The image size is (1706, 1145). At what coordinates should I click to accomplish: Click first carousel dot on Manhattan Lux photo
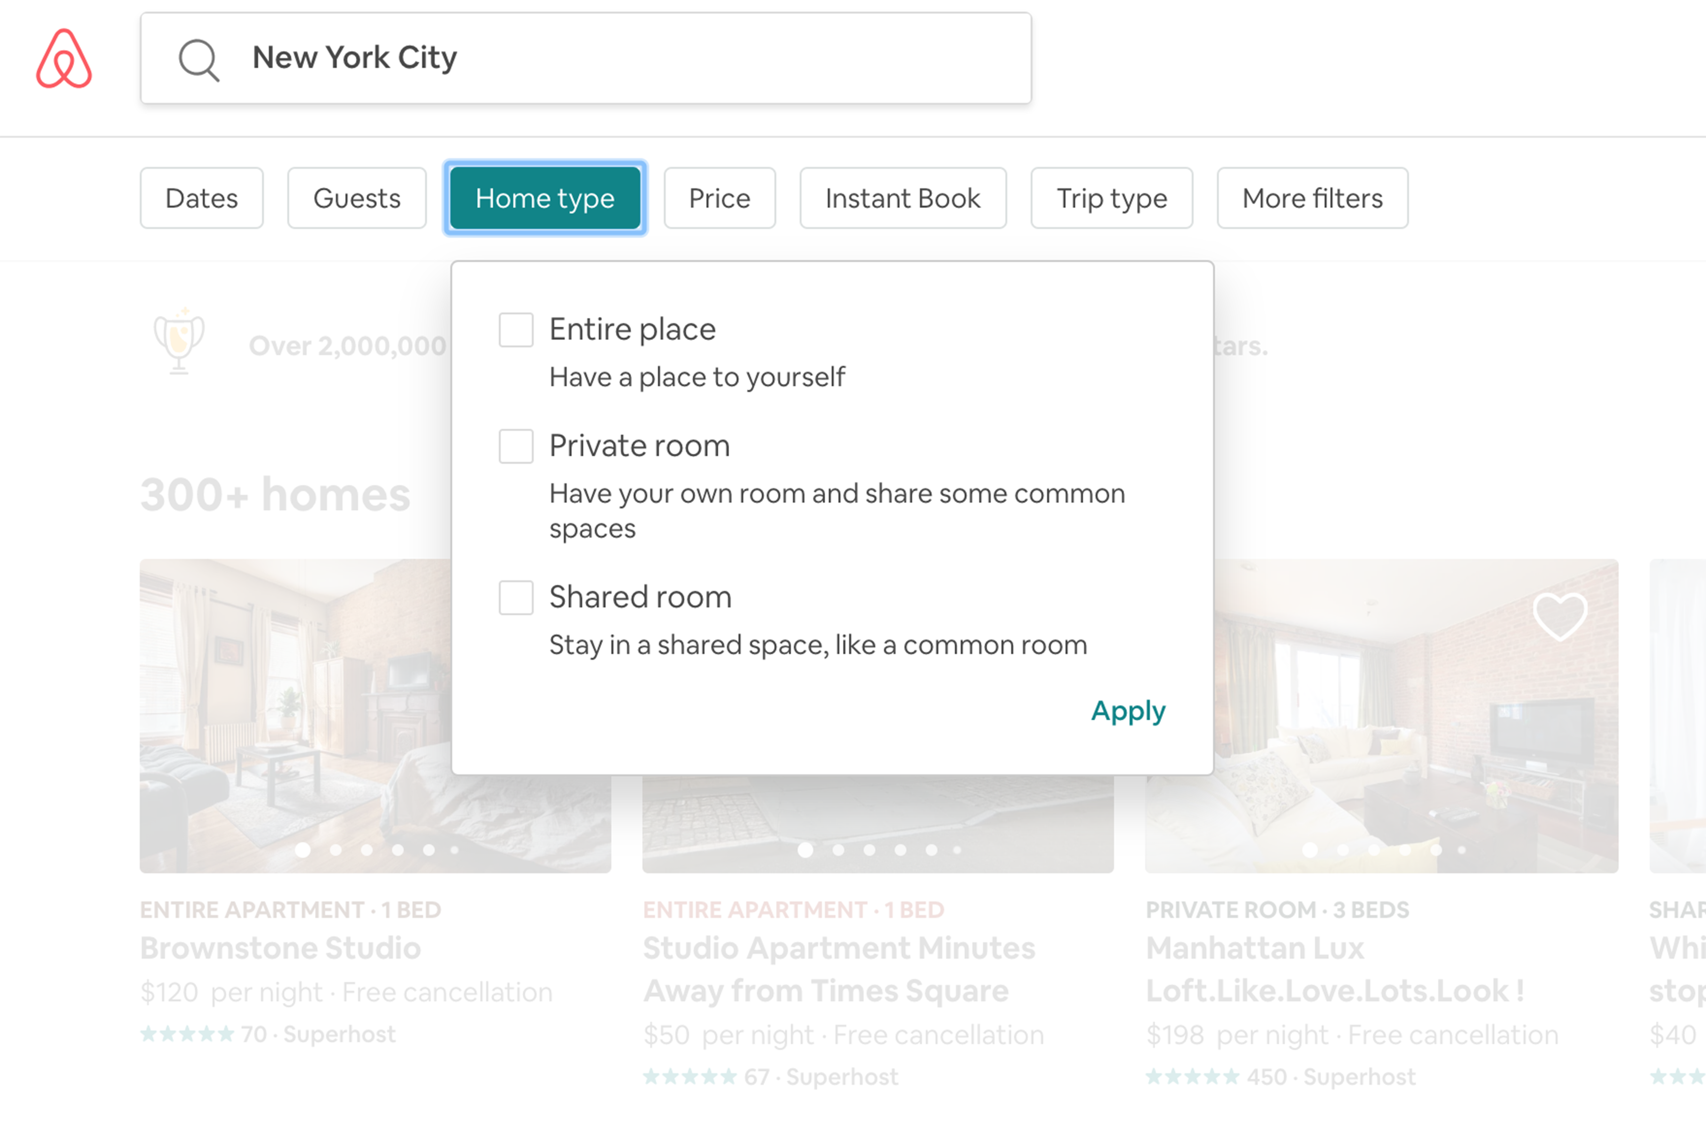(x=1310, y=849)
